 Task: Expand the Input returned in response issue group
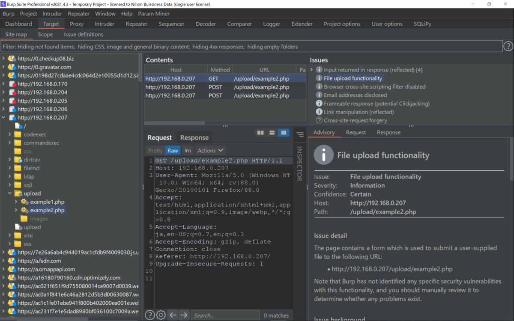(x=312, y=69)
